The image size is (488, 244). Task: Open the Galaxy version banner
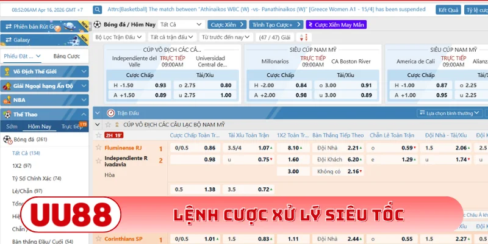[44, 40]
